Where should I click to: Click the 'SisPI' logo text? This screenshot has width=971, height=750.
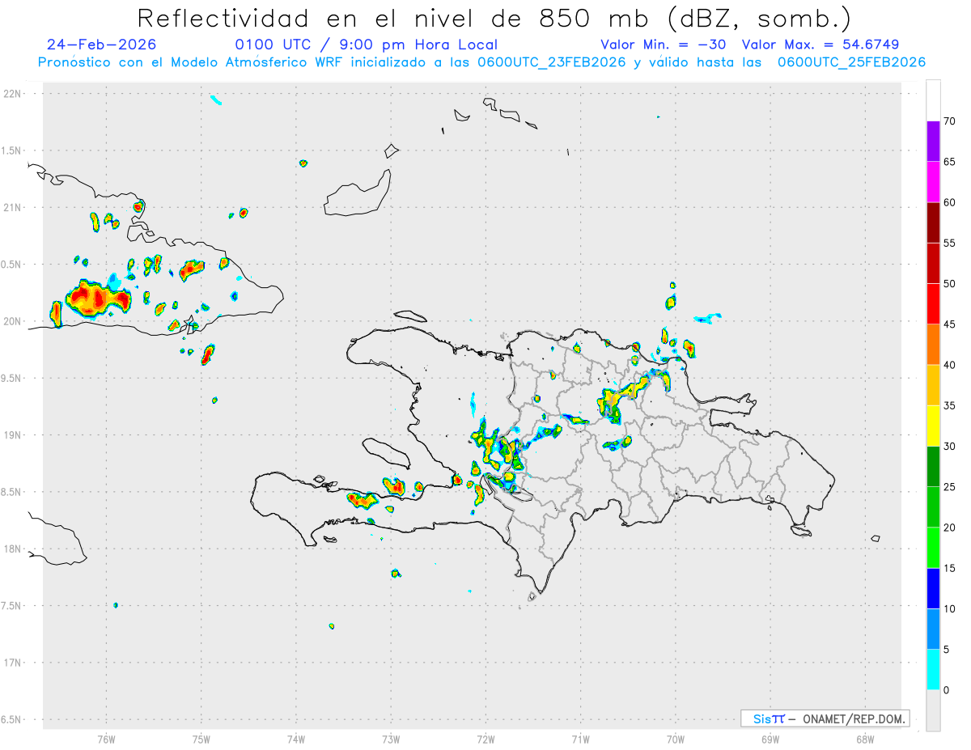coord(769,718)
